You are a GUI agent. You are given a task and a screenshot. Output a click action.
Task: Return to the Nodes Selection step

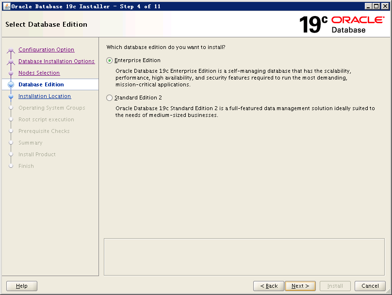(39, 73)
